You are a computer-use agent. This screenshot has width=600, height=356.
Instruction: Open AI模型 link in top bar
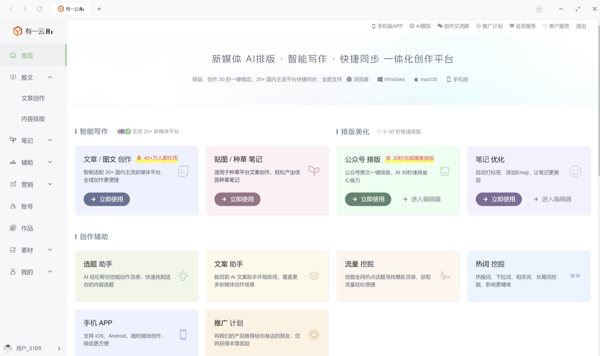[420, 26]
